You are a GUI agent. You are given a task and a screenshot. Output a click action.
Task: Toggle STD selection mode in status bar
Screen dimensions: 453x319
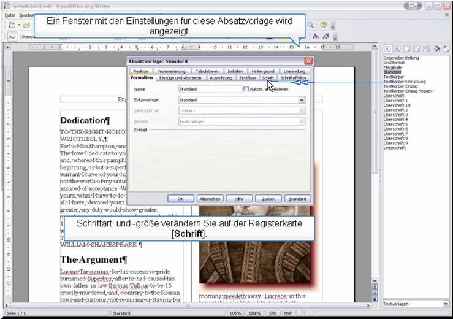pos(272,313)
